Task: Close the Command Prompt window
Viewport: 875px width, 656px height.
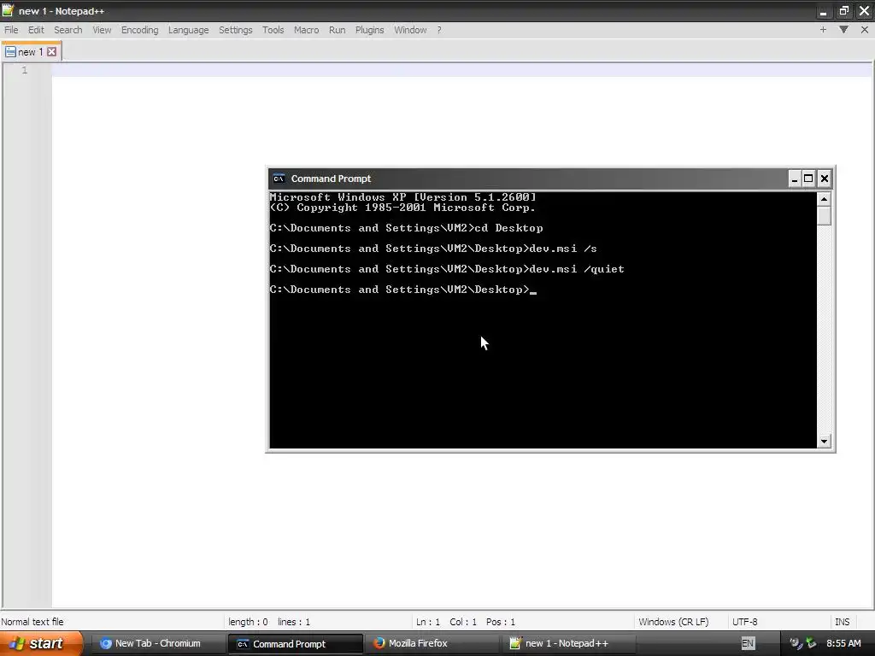Action: [825, 179]
